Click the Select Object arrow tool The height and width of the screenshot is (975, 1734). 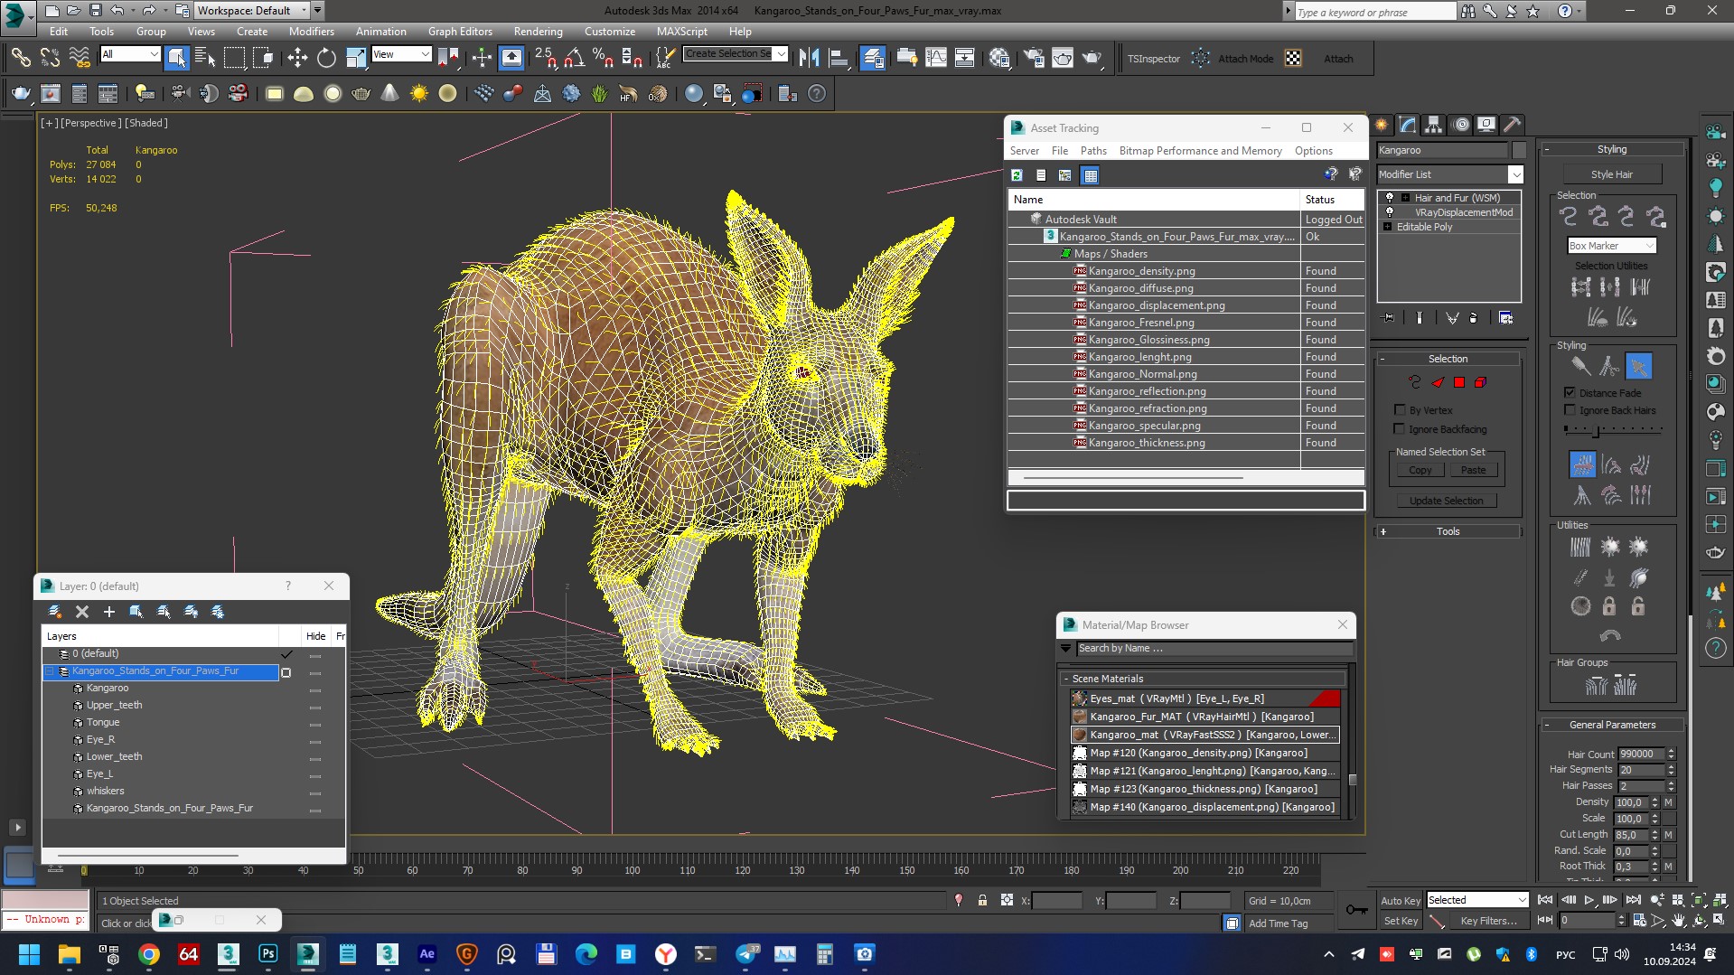pyautogui.click(x=176, y=59)
